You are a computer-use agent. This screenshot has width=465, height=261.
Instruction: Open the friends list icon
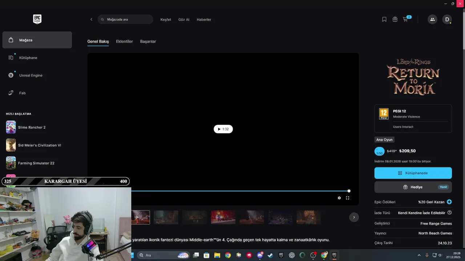pyautogui.click(x=432, y=20)
